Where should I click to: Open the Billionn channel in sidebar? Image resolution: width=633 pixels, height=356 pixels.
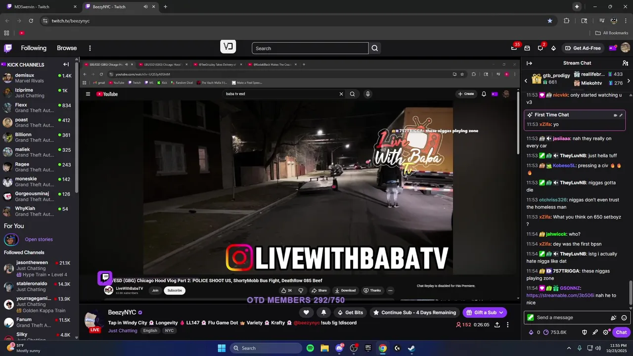click(37, 137)
